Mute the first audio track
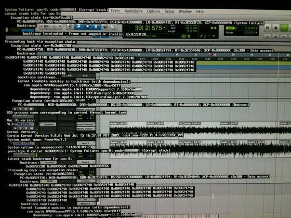The width and height of the screenshot is (291, 218). click(x=31, y=109)
